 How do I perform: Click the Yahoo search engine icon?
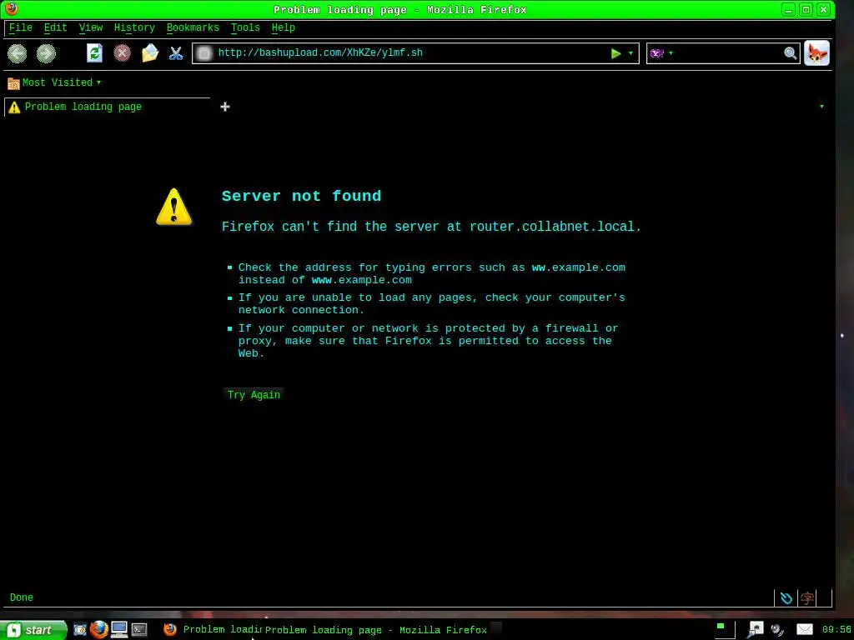(657, 53)
